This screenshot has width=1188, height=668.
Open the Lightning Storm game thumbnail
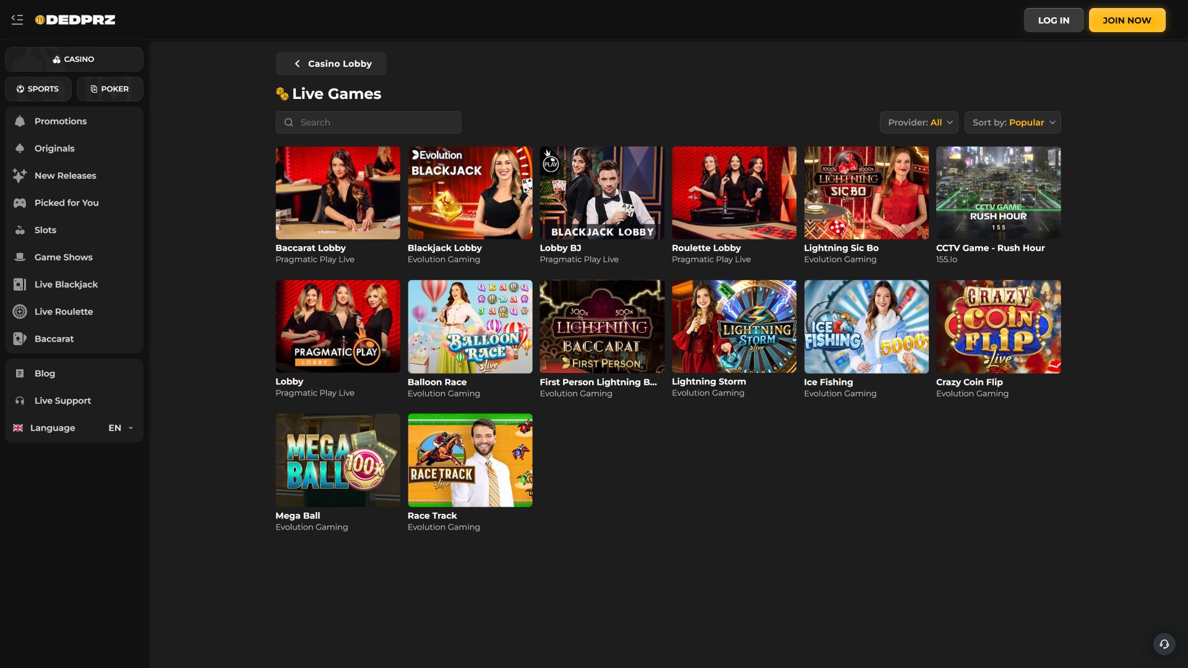click(734, 327)
